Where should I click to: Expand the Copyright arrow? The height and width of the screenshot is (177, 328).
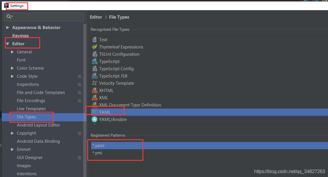12,133
